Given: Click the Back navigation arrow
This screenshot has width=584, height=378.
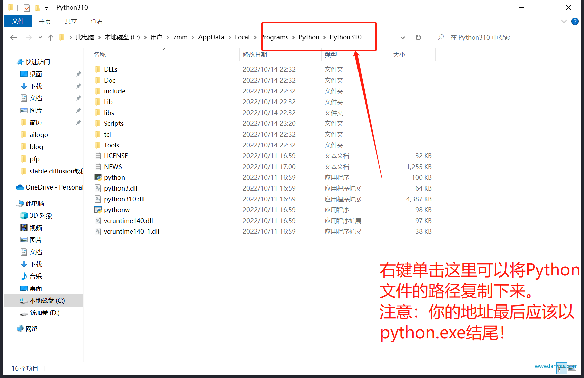Looking at the screenshot, I should [x=14, y=37].
